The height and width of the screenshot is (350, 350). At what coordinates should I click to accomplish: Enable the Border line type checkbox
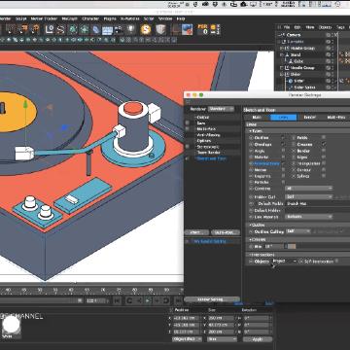pos(324,151)
